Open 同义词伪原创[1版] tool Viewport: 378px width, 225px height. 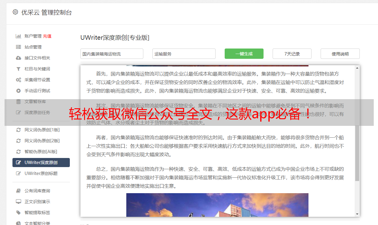point(42,130)
